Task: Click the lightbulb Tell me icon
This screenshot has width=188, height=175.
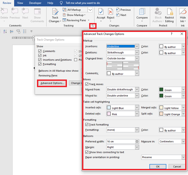Action: click(61, 3)
